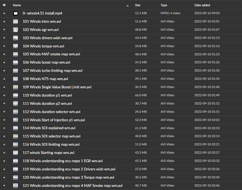Click the Name column header
The height and width of the screenshot is (190, 242).
[x=17, y=5]
